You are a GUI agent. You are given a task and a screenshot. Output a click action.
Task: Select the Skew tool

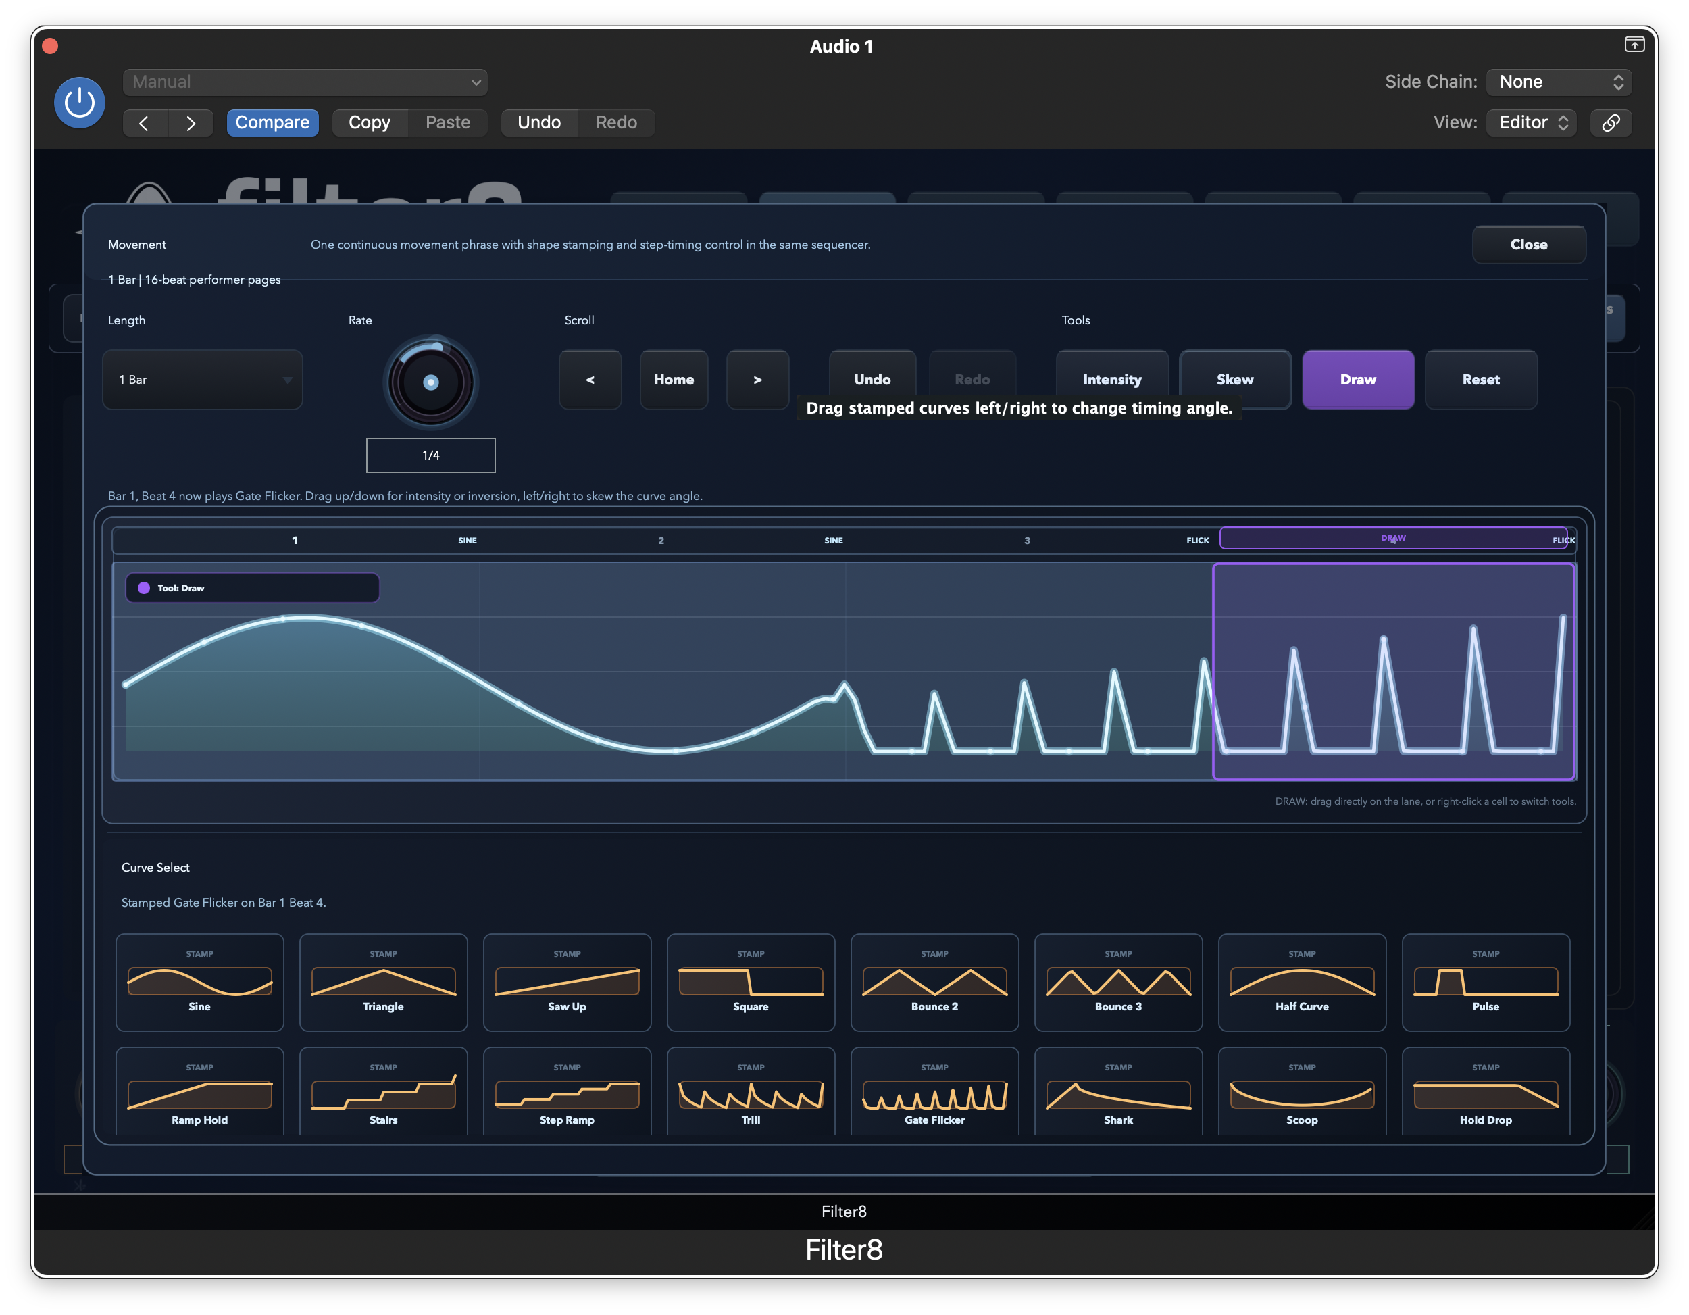point(1235,380)
